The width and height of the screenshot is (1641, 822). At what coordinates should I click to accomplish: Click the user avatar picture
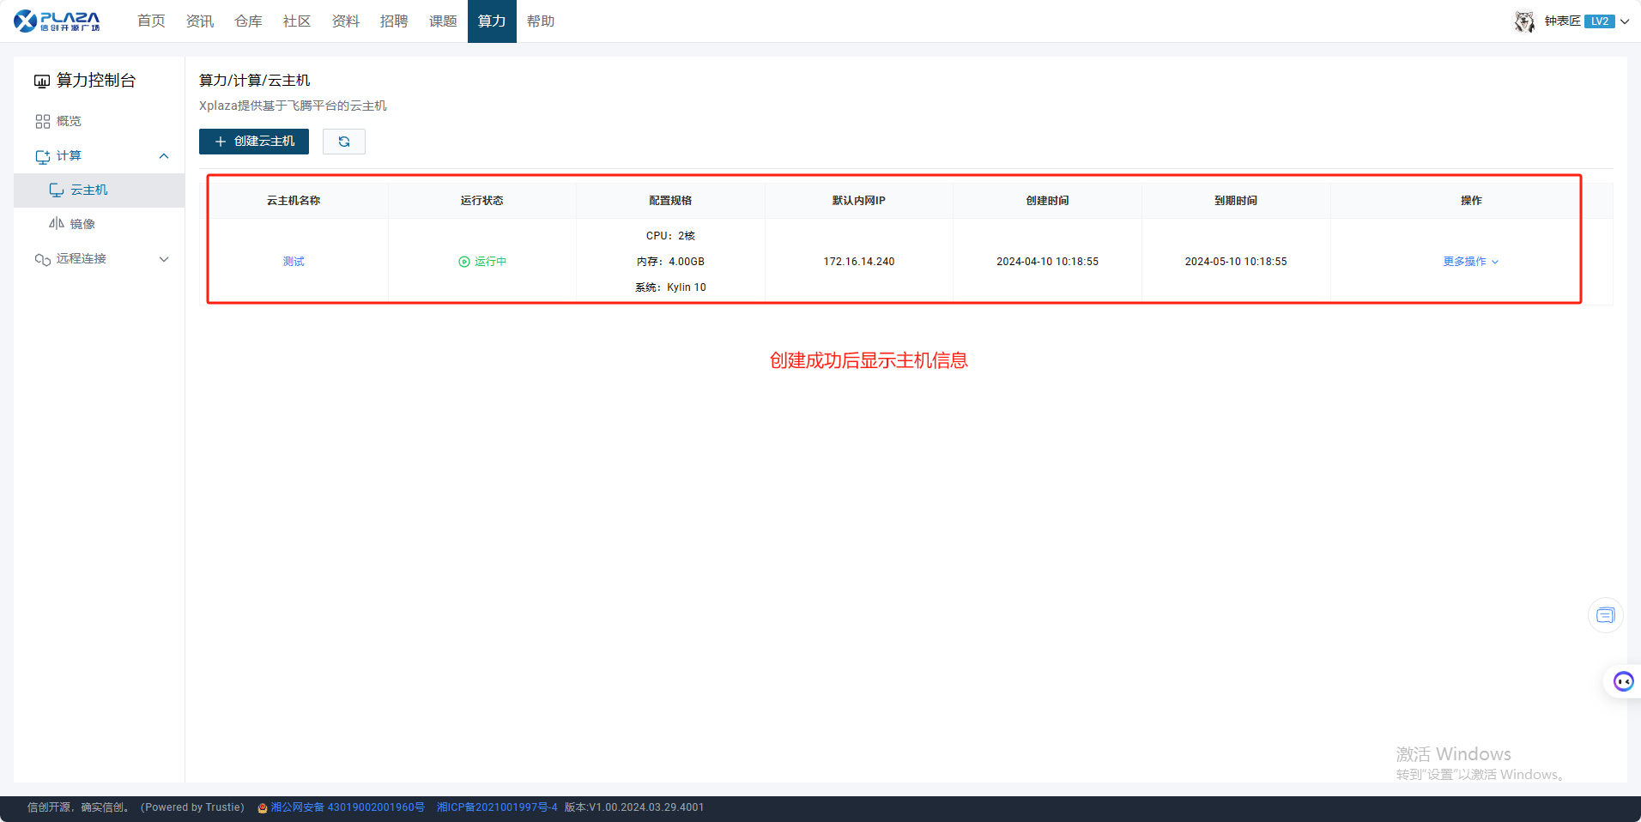point(1524,21)
